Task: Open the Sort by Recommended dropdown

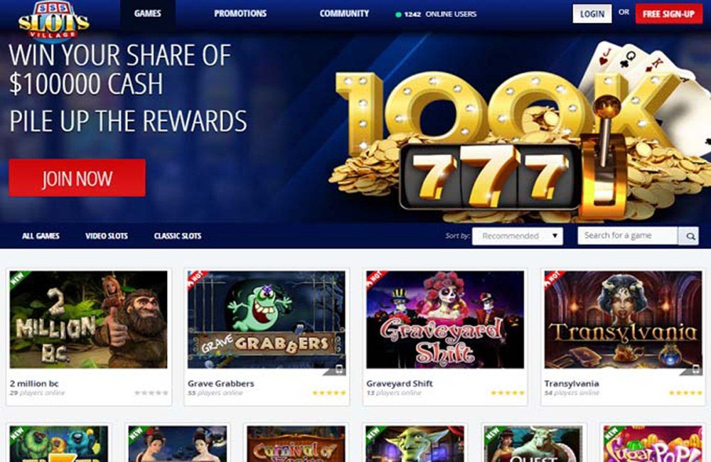Action: click(x=518, y=236)
